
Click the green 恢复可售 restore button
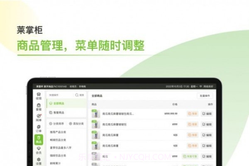click(190, 156)
